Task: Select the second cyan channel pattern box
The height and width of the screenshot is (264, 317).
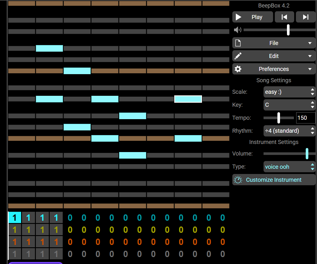Action: coord(28,218)
